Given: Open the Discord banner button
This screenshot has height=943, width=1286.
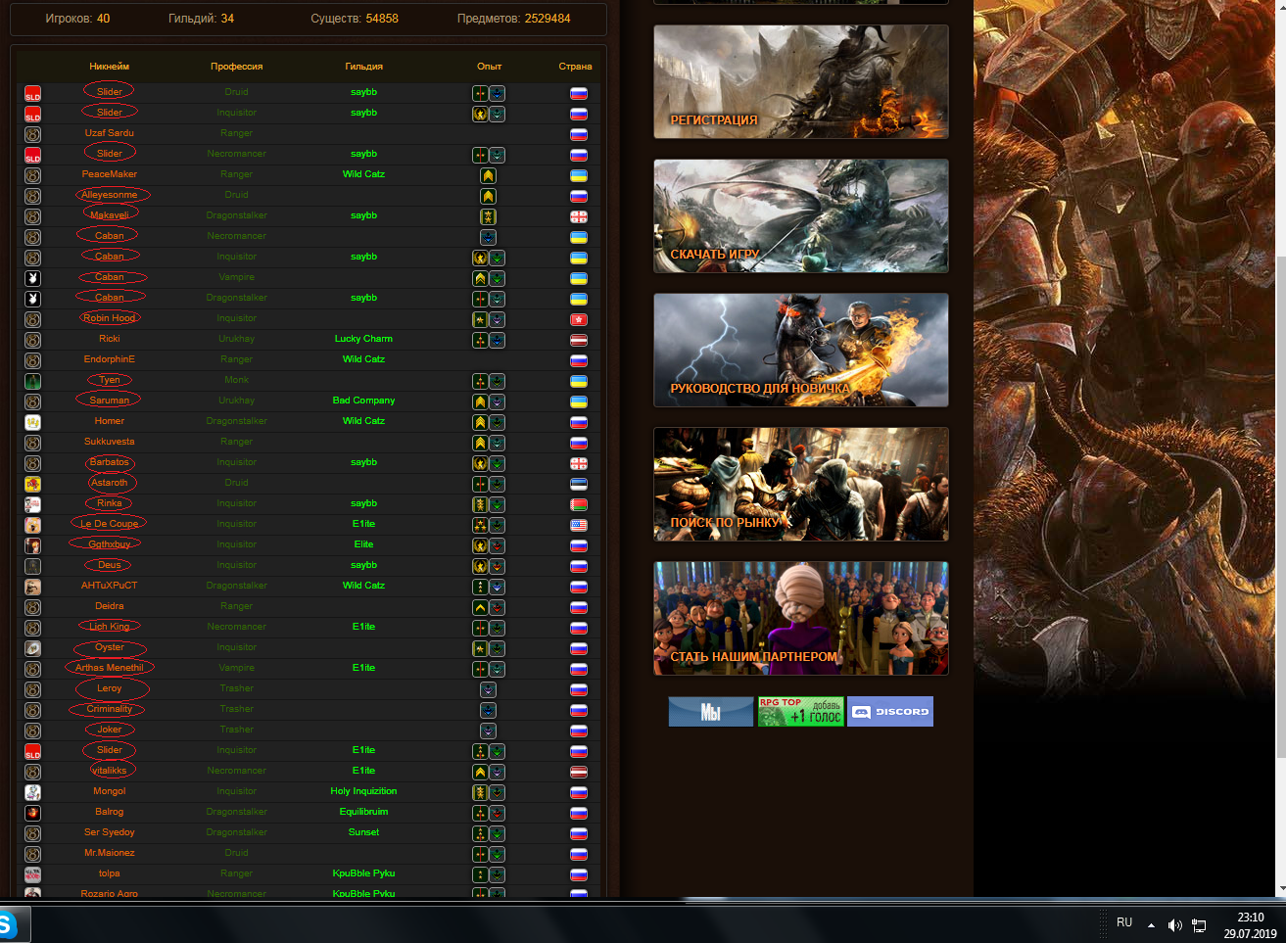Looking at the screenshot, I should pyautogui.click(x=889, y=712).
